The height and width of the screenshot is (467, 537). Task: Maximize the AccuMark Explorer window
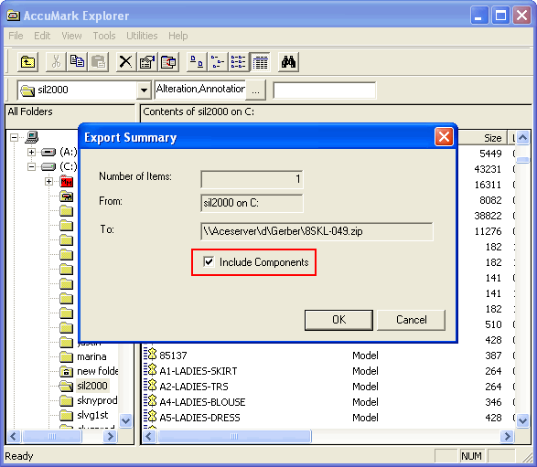(x=500, y=16)
